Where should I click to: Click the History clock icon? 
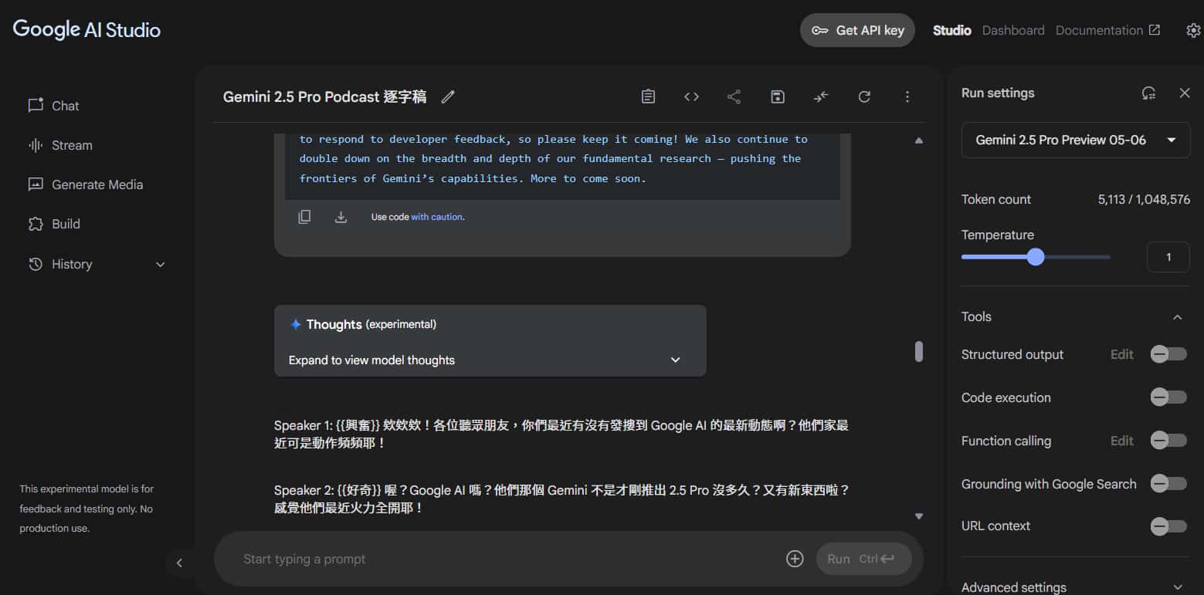click(x=36, y=264)
